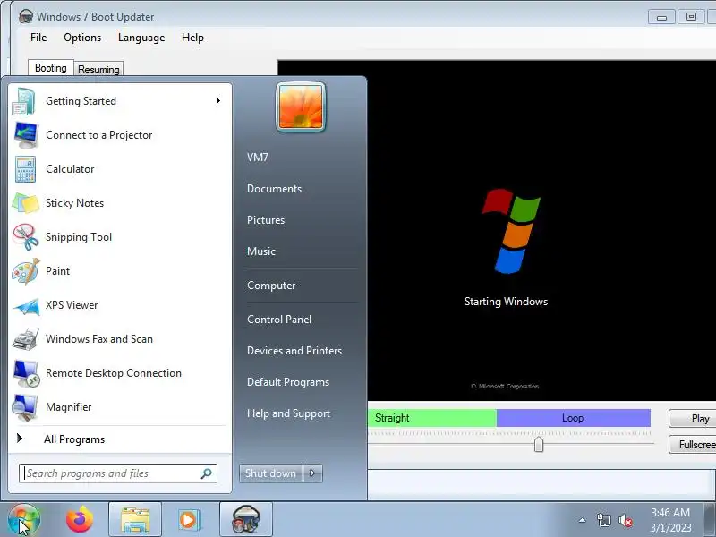Click the network tray icon
The height and width of the screenshot is (537, 716).
pos(603,520)
